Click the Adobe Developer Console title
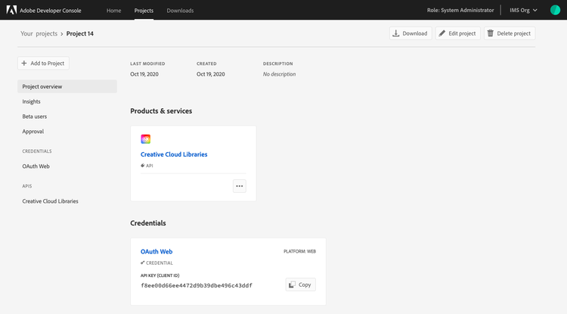 pyautogui.click(x=51, y=11)
